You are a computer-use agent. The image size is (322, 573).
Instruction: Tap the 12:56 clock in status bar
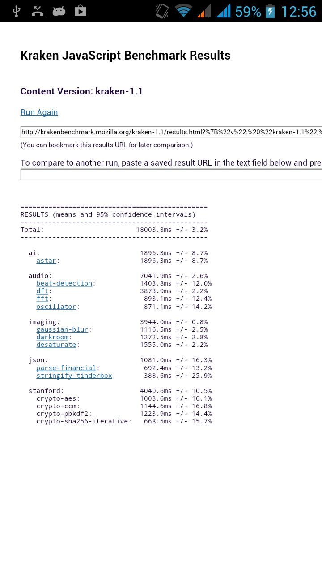[x=298, y=11]
